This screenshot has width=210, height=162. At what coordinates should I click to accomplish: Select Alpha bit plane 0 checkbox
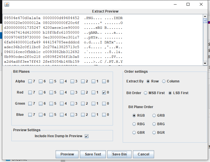tap(104, 81)
